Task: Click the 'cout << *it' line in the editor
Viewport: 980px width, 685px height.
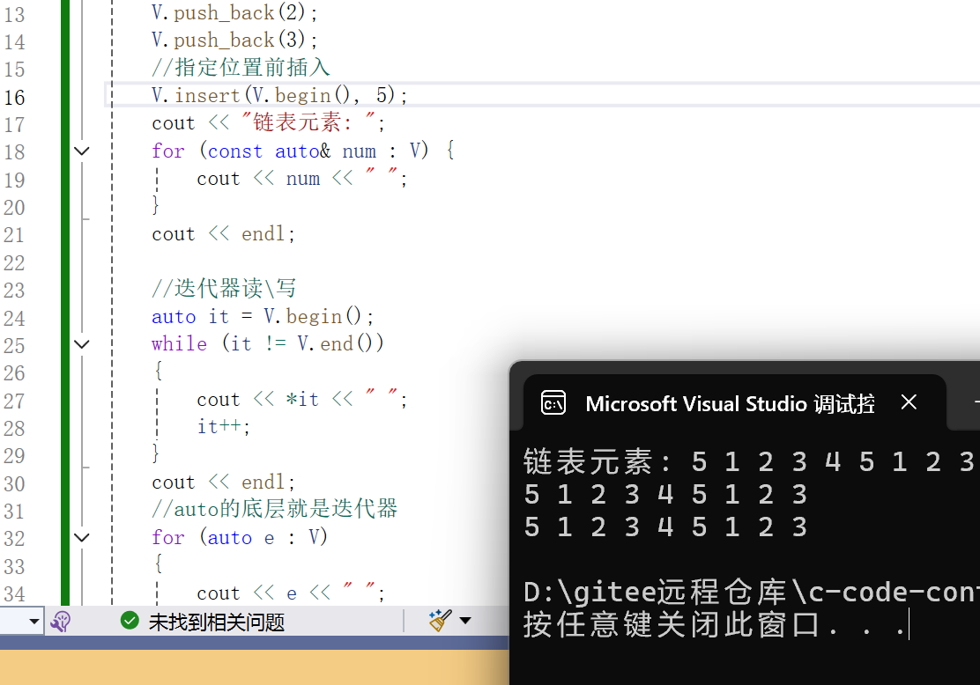Action: coord(302,399)
